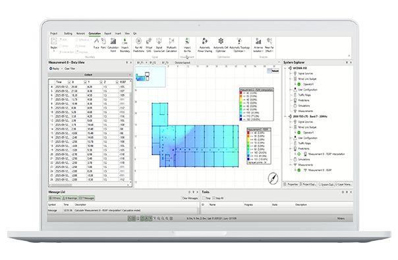398x260 pixels.
Task: Toggle the Messages filter in Message List
Action: tap(86, 198)
